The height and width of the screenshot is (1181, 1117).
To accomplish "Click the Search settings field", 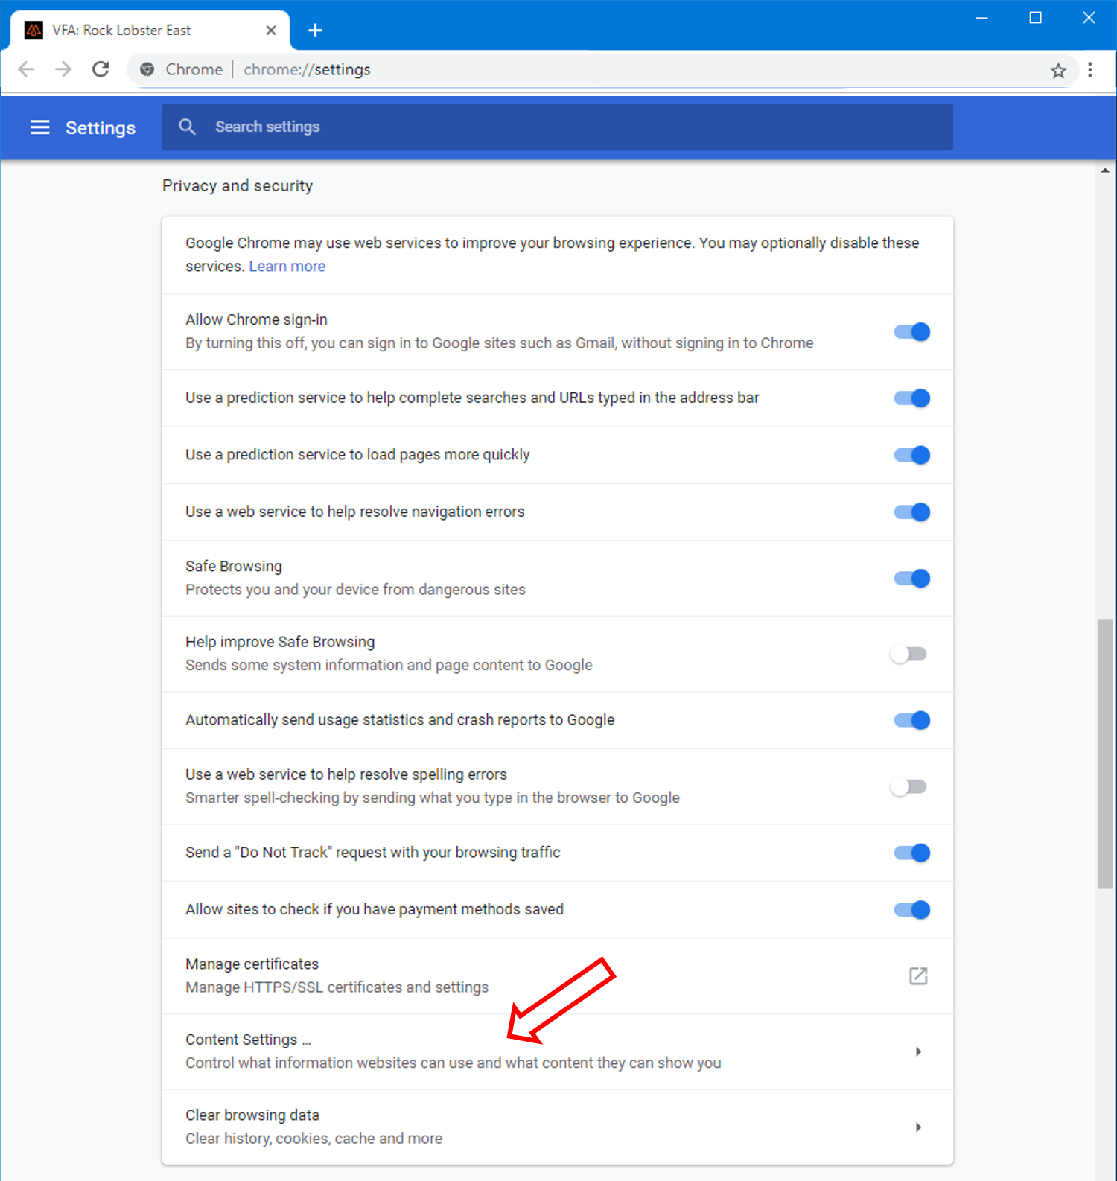I will pos(558,127).
